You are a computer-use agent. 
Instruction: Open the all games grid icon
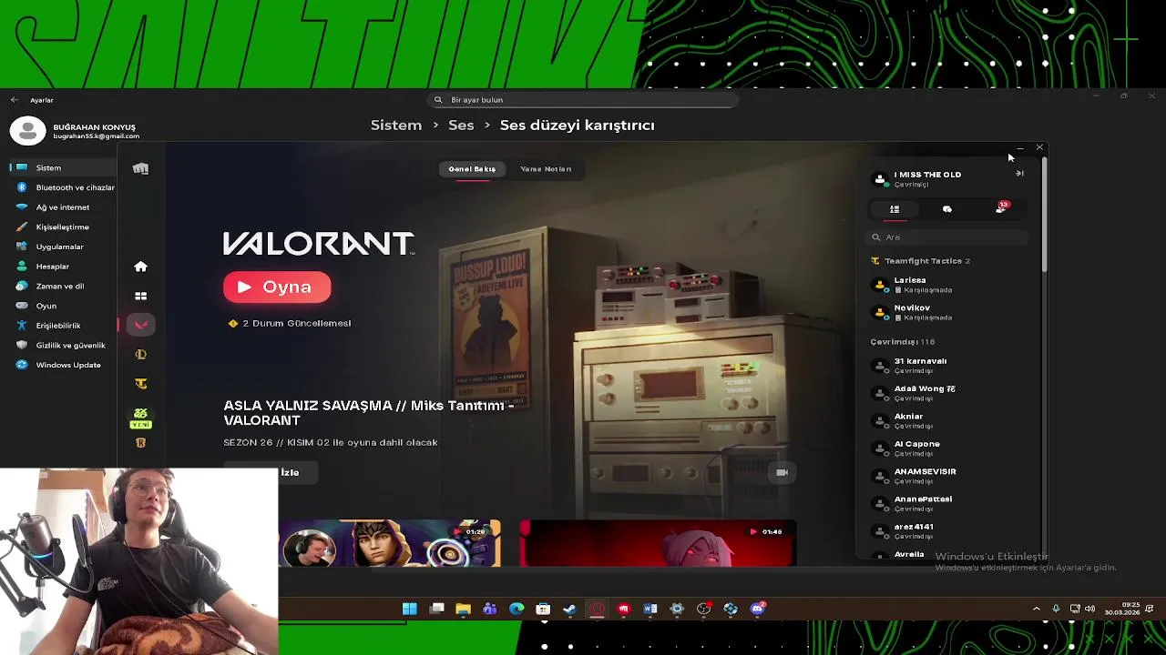click(140, 296)
